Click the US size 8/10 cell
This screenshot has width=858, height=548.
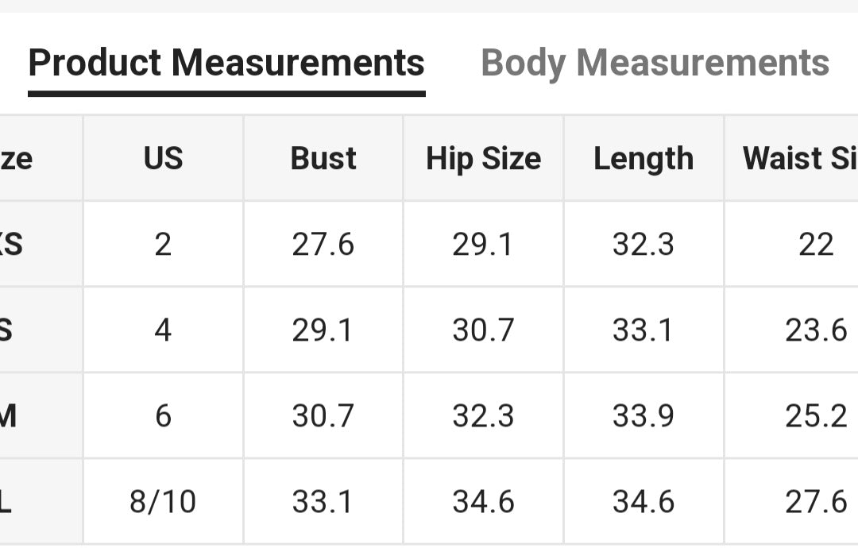coord(163,502)
